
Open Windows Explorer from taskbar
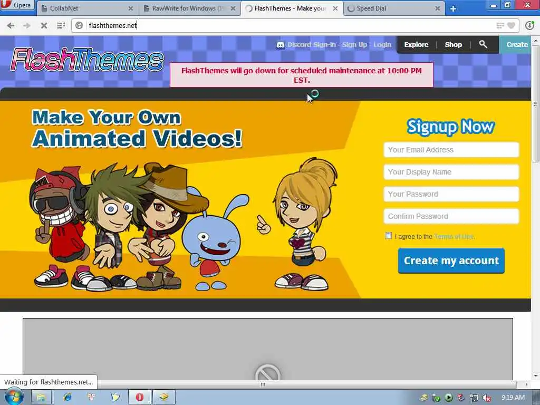pyautogui.click(x=41, y=397)
